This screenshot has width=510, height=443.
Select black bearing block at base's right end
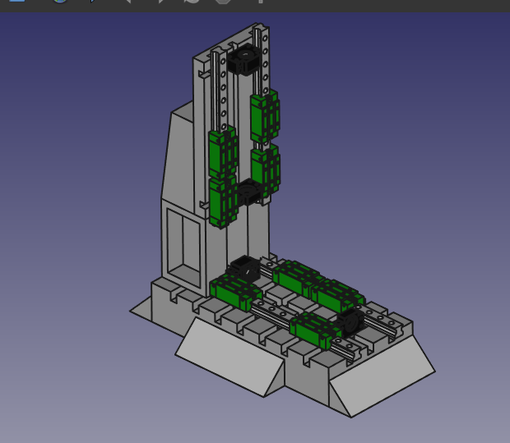pos(350,322)
